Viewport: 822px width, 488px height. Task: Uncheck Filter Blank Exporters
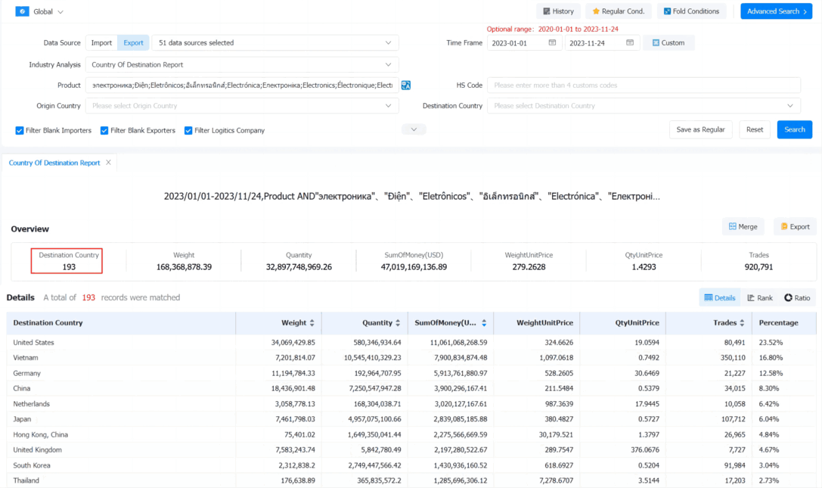click(104, 131)
